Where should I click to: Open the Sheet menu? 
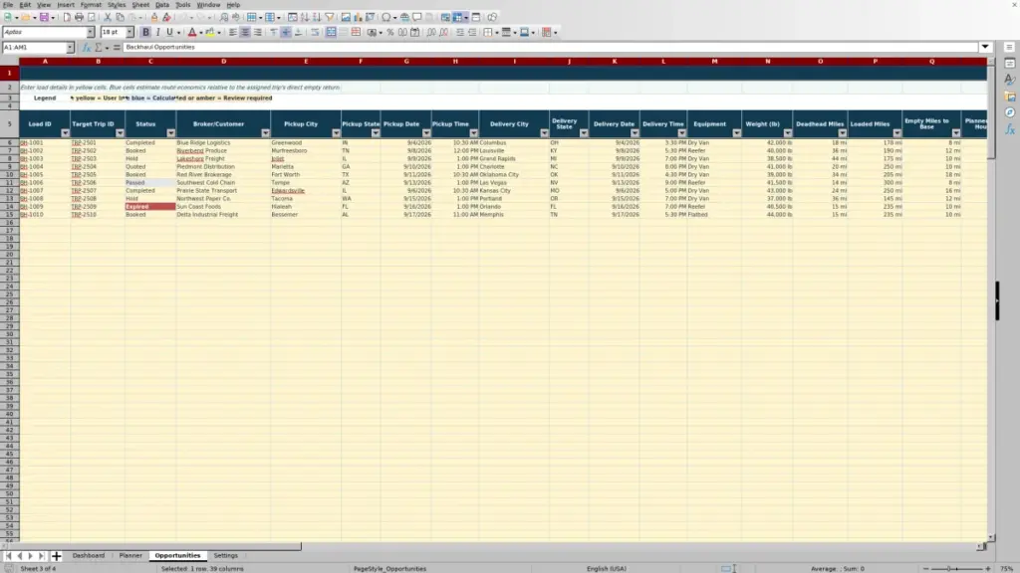tap(140, 5)
